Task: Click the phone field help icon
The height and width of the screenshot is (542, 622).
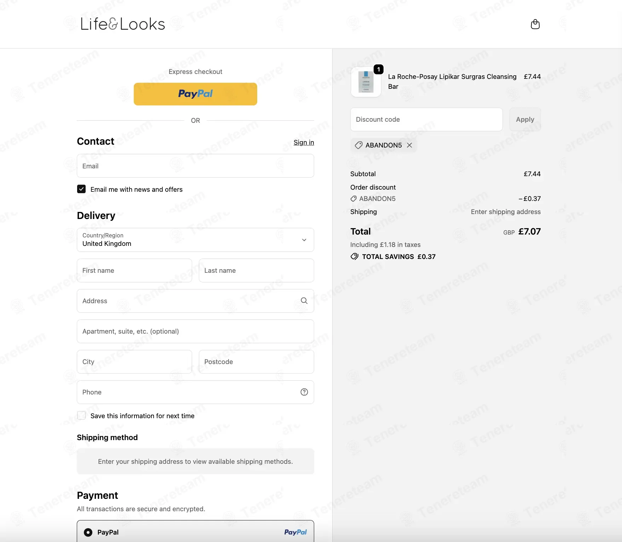Action: click(x=304, y=392)
